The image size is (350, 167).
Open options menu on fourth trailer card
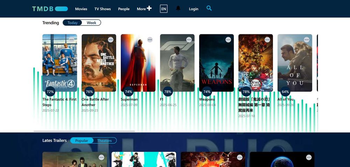[309, 158]
